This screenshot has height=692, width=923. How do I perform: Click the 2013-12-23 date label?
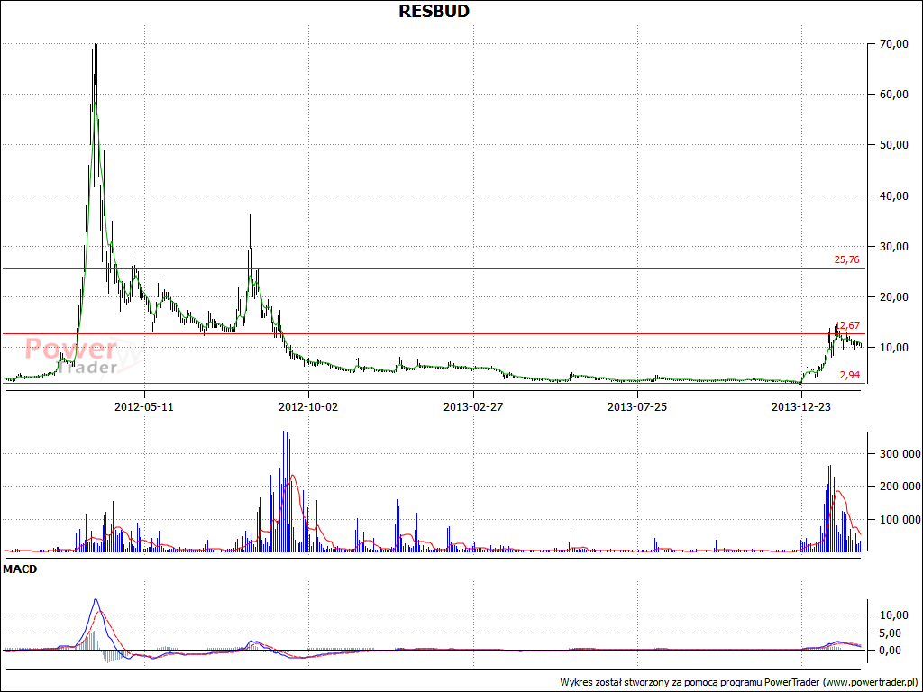tap(801, 406)
